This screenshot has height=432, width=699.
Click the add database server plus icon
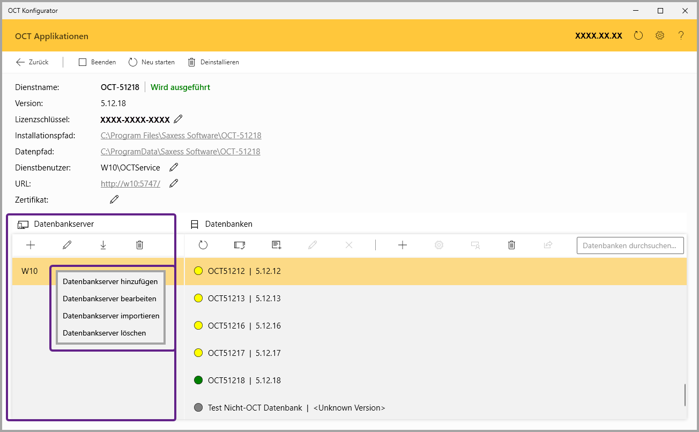click(x=31, y=245)
